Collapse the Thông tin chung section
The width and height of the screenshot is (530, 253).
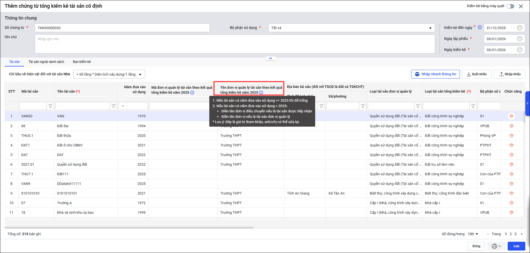[x=270, y=58]
